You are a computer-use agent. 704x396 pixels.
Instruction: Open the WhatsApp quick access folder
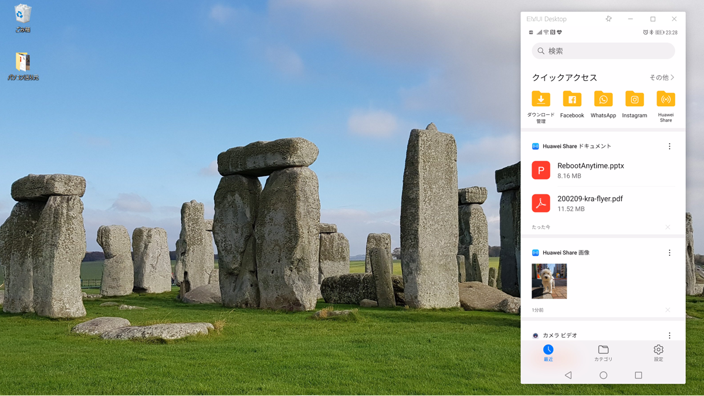[x=603, y=105]
